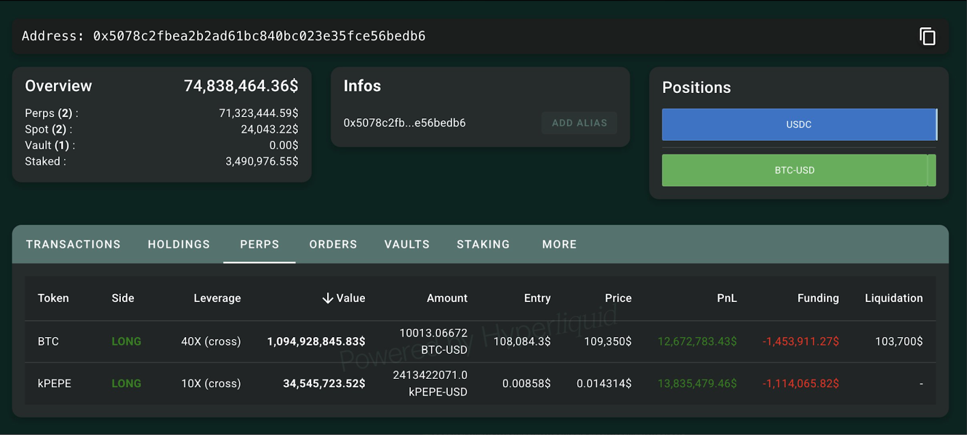Click the copy address icon
The height and width of the screenshot is (435, 967).
[x=927, y=36]
